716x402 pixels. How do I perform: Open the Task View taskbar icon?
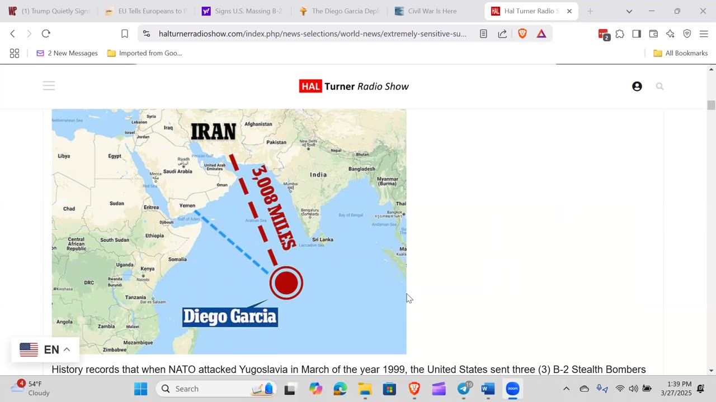pos(290,389)
